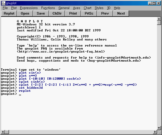Click the horizontal scrollbar thumb
This screenshot has height=135, width=162.
[x=7, y=132]
